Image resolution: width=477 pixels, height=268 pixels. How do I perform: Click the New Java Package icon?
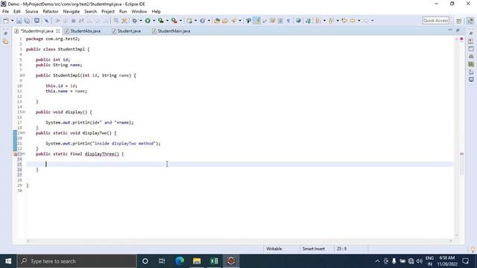point(189,21)
